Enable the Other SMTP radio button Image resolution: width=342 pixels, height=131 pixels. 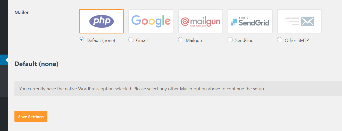point(280,40)
